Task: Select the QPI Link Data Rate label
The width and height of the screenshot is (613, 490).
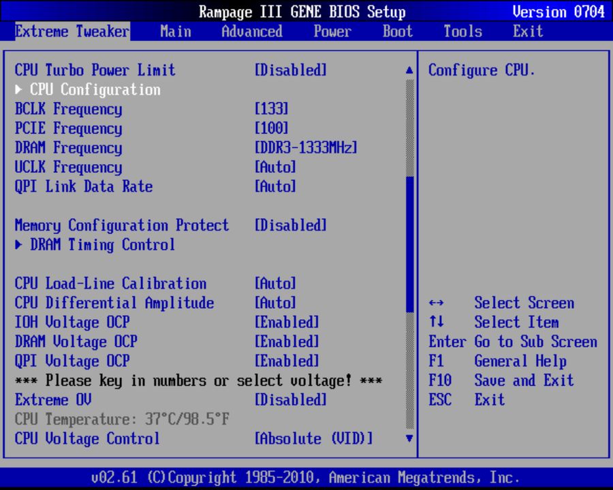Action: [x=84, y=186]
